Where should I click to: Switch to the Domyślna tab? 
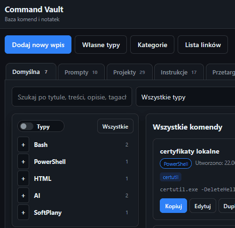[31, 72]
